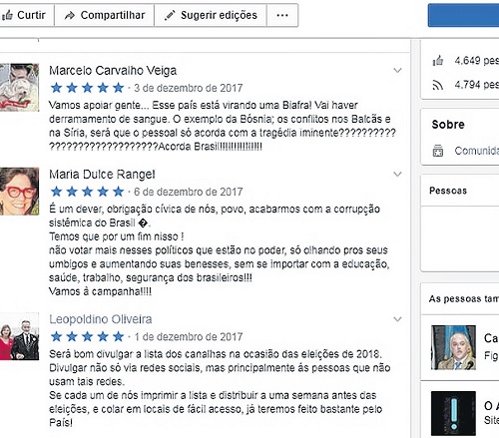This screenshot has height=438, width=499.
Task: Open Marcelo Carvalho Veiga's profile picture
Action: pos(19,87)
